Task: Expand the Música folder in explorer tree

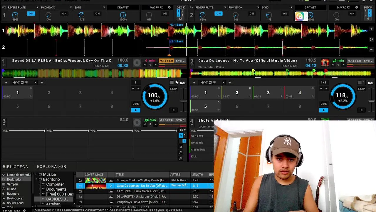Action: pos(36,174)
